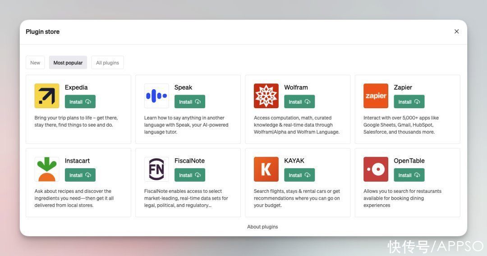Screen dimensions: 487x256
Task: Click the 'Learn how to say anything' description
Action: click(x=186, y=125)
